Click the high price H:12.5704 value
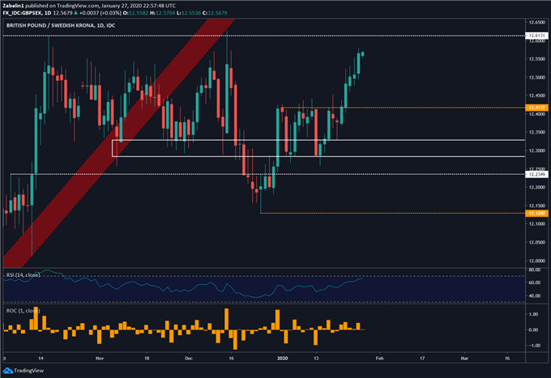551x378 pixels. [x=162, y=13]
